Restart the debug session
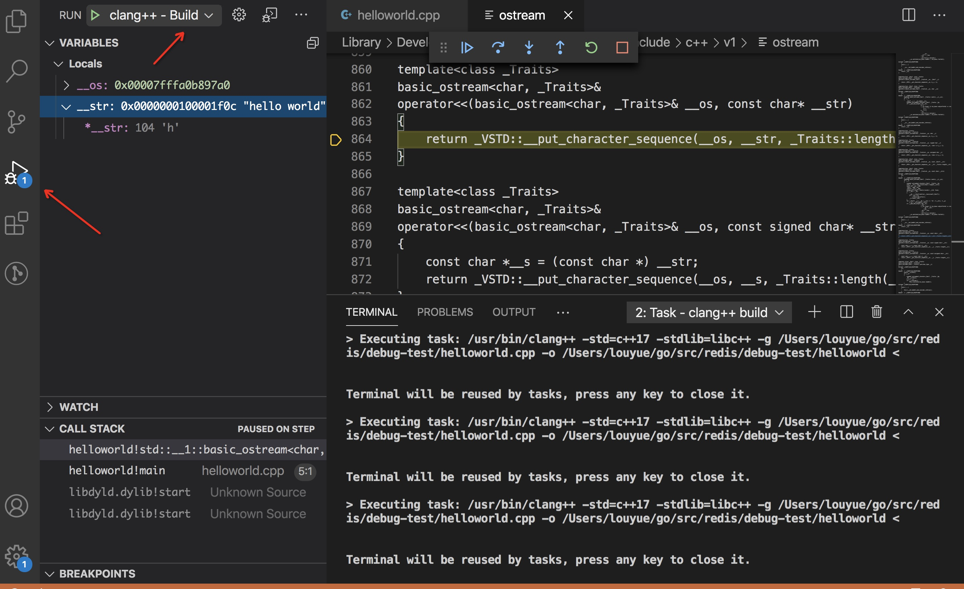 coord(591,48)
